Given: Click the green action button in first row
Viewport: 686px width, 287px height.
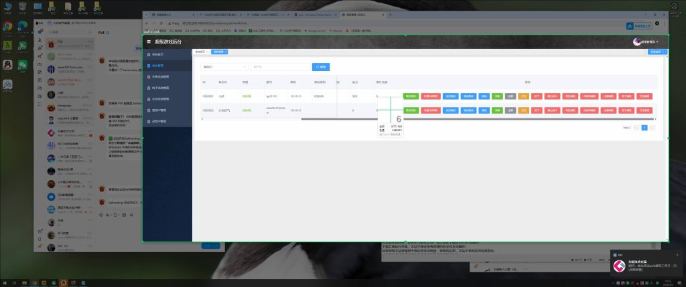Looking at the screenshot, I should click(411, 96).
